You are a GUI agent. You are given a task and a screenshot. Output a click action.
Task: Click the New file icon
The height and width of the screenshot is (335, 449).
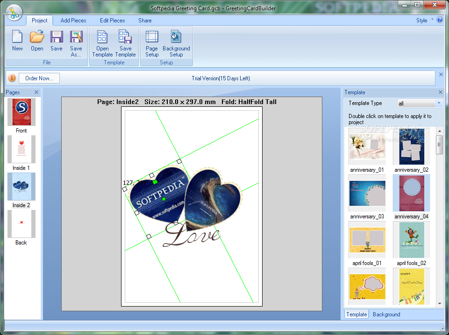[17, 41]
